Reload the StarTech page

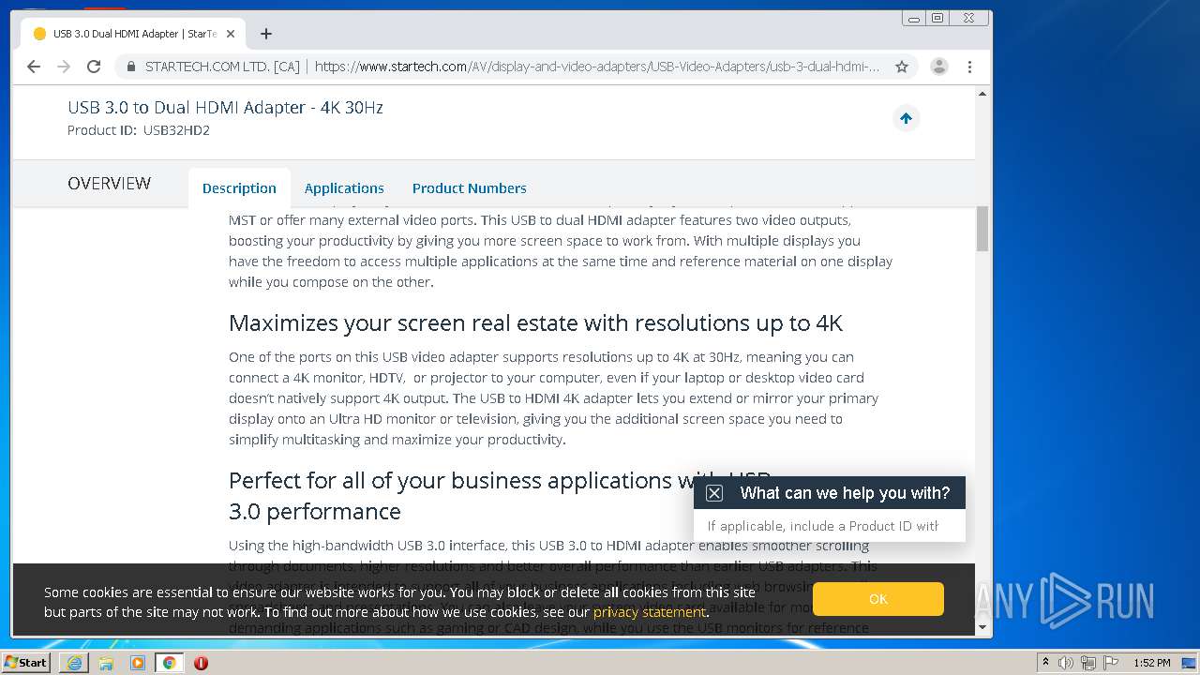click(x=94, y=67)
